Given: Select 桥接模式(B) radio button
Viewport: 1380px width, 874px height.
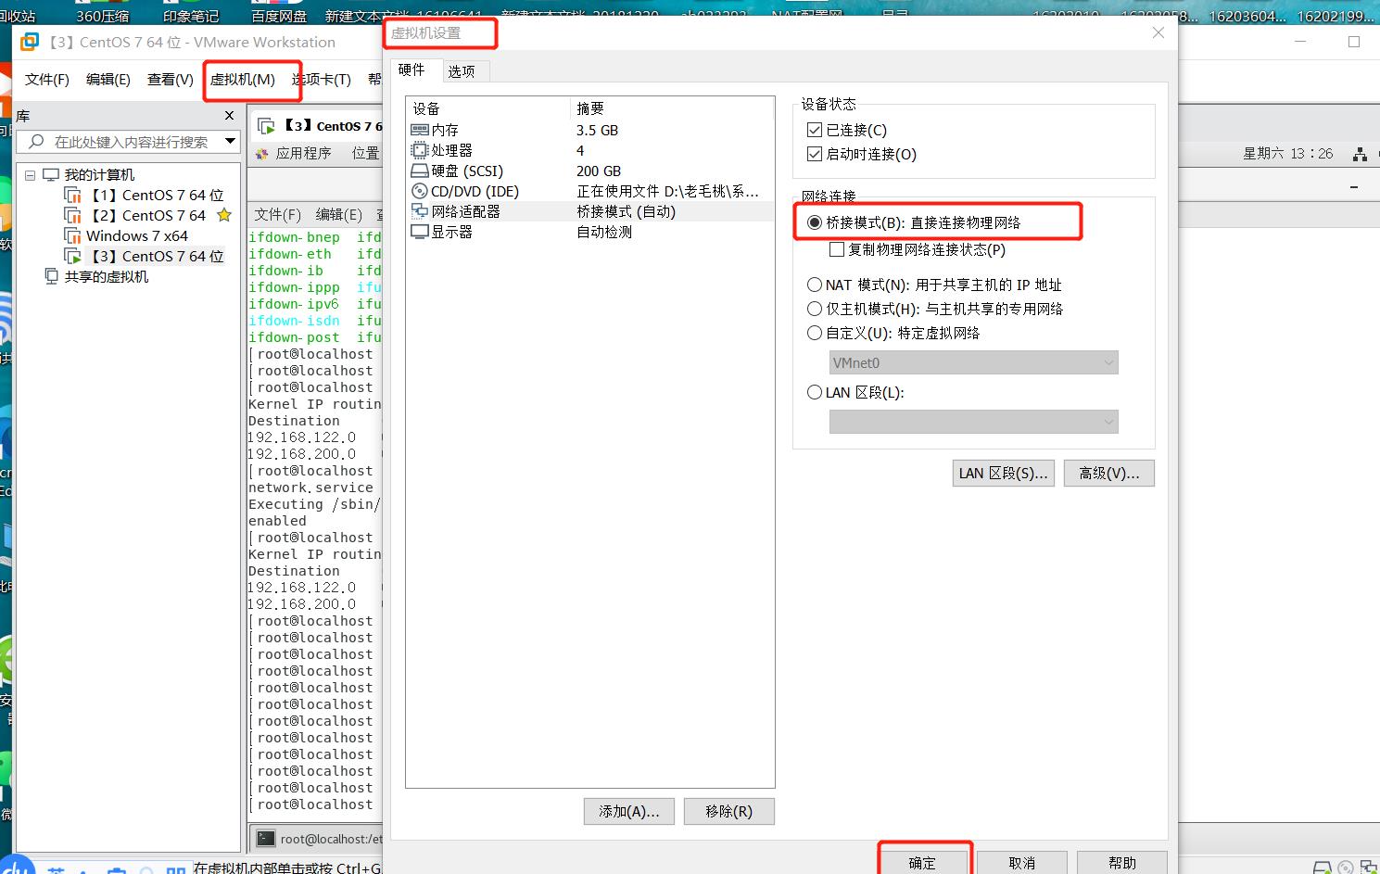Looking at the screenshot, I should click(815, 222).
